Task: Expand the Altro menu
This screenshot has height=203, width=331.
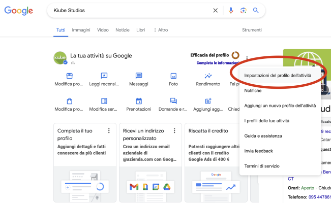Action: click(x=161, y=30)
